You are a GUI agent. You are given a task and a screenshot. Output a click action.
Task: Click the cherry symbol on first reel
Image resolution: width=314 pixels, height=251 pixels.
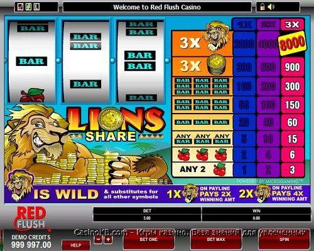[x=32, y=96]
